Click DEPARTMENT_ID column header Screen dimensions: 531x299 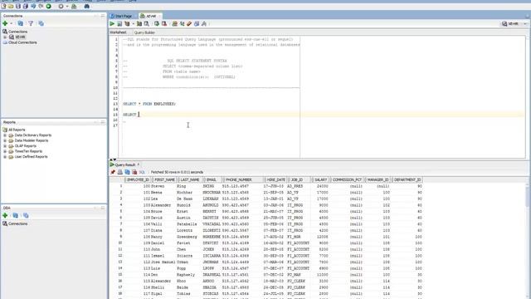[407, 179]
